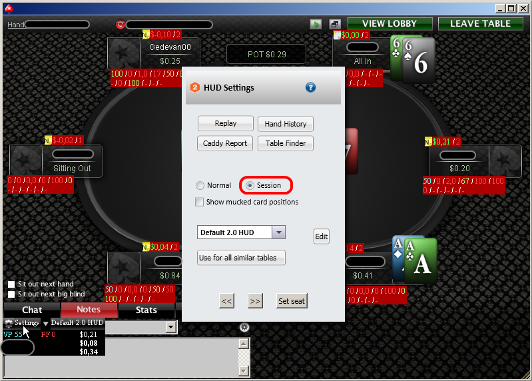Click Gedevan00 HUD stats row '100 /0 /1,0'
The height and width of the screenshot is (381, 532).
point(146,74)
